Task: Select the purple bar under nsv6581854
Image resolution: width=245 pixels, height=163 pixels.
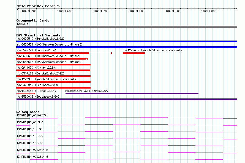Action: pyautogui.click(x=132, y=93)
